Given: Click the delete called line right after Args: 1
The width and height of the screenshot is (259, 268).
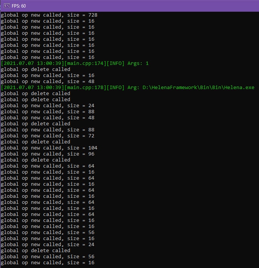Looking at the screenshot, I should pyautogui.click(x=35, y=69).
